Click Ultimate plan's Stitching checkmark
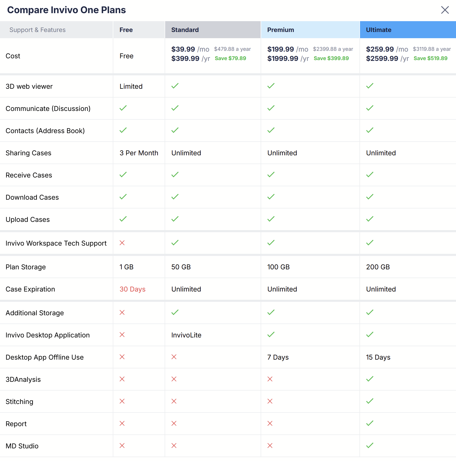456x461 pixels. click(370, 401)
